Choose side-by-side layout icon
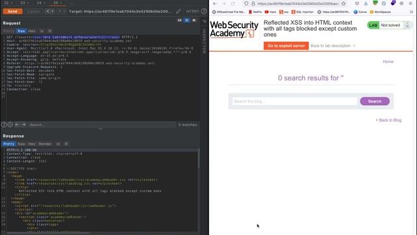Screen dimensions: 417x235 pos(180,20)
